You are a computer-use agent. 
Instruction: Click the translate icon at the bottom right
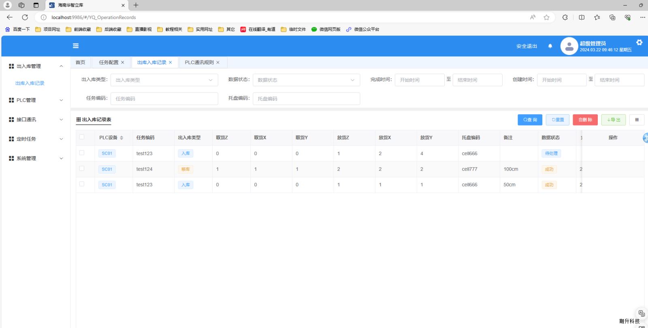[642, 313]
